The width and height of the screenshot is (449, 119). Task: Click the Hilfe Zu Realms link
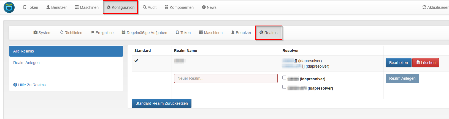pyautogui.click(x=29, y=85)
